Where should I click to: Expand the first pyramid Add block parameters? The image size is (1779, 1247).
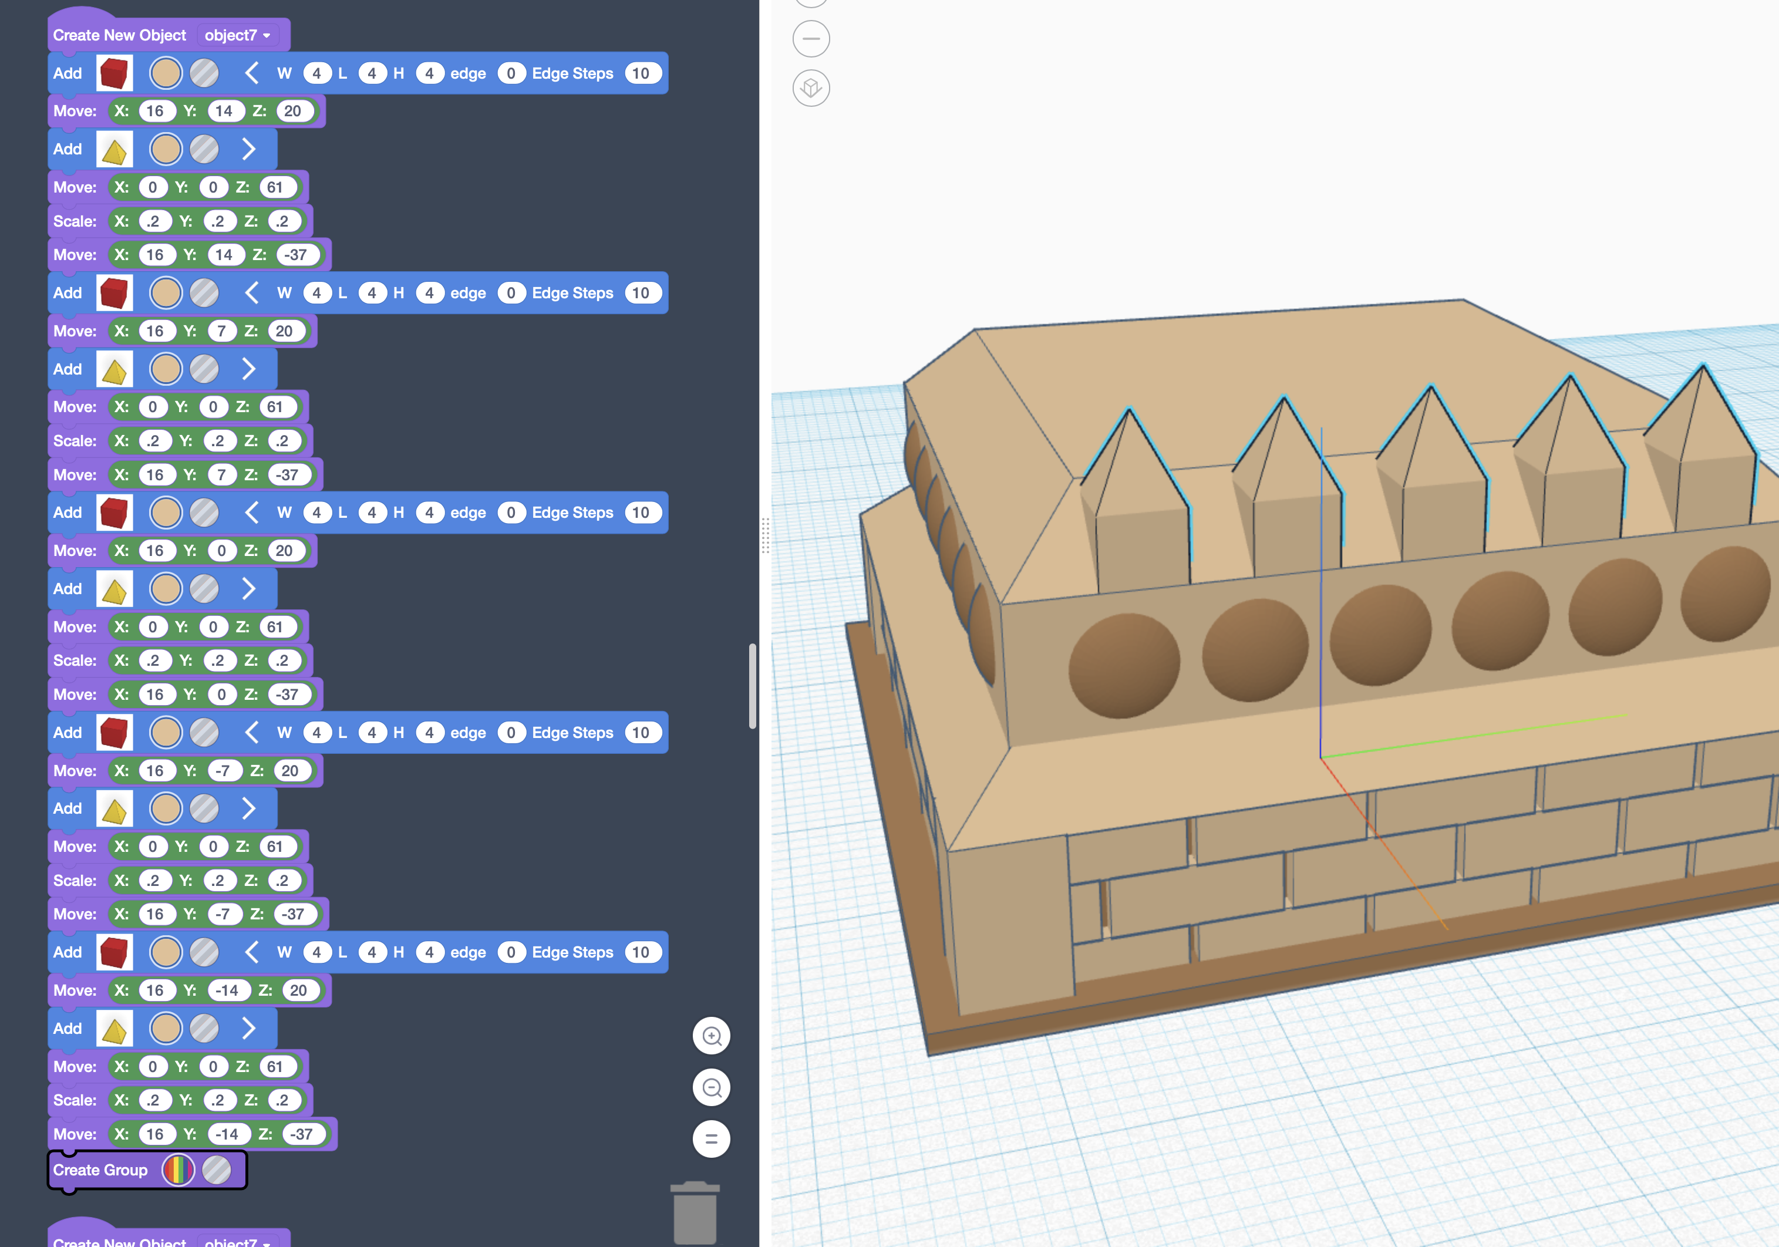click(249, 149)
